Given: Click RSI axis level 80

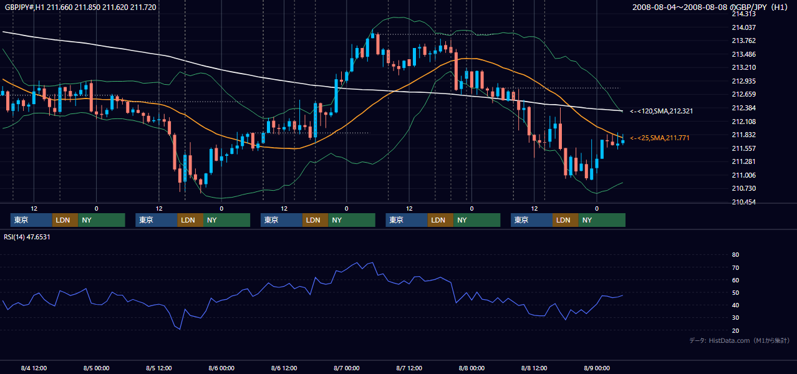Looking at the screenshot, I should (735, 255).
